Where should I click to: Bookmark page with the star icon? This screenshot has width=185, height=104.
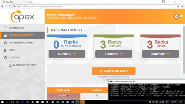[178, 6]
